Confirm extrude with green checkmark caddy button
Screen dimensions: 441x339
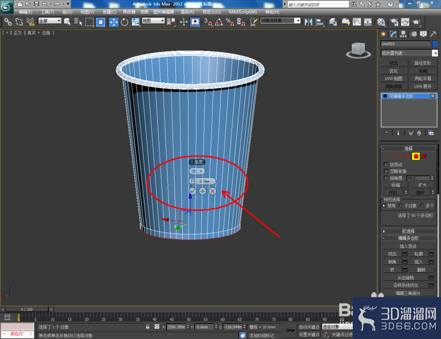point(192,191)
